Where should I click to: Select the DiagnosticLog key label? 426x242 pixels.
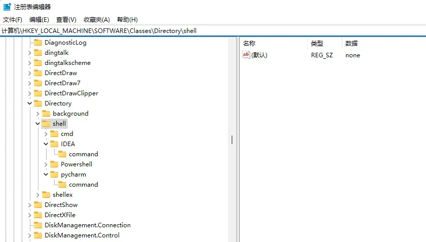[x=65, y=43]
